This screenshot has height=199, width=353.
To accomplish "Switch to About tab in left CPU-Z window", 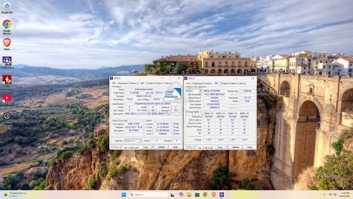I will point(168,83).
